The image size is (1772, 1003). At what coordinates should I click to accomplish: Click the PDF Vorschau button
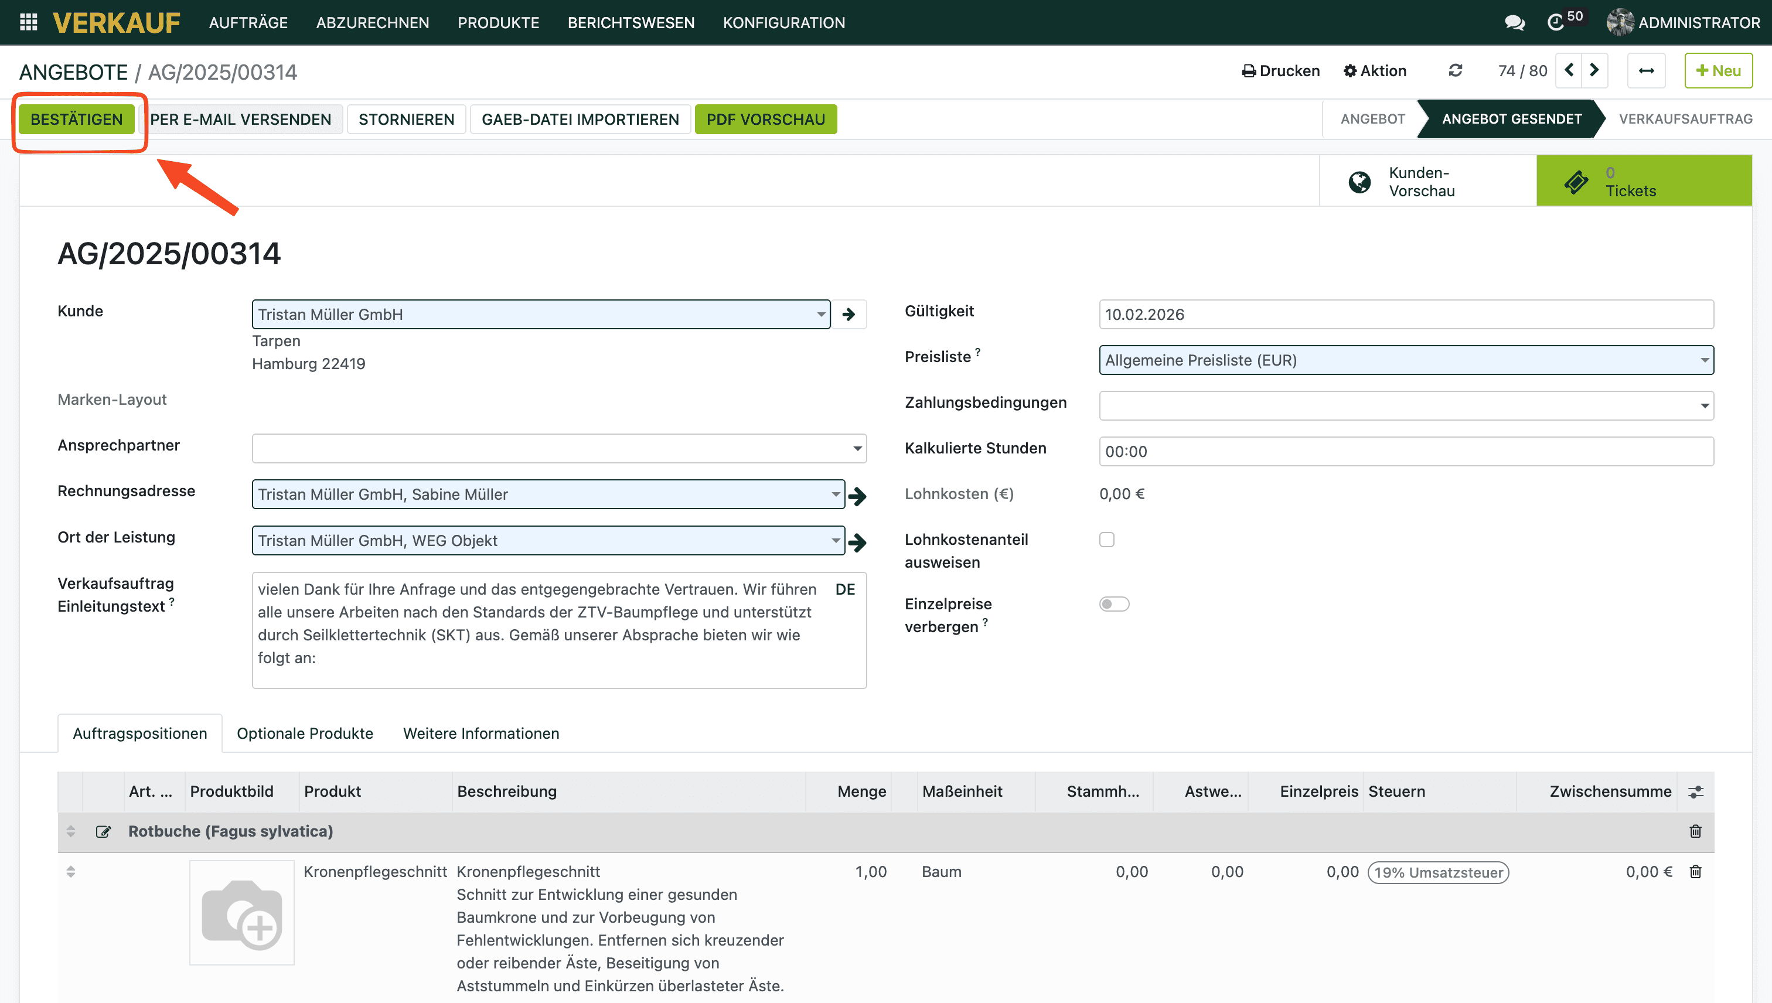click(765, 119)
